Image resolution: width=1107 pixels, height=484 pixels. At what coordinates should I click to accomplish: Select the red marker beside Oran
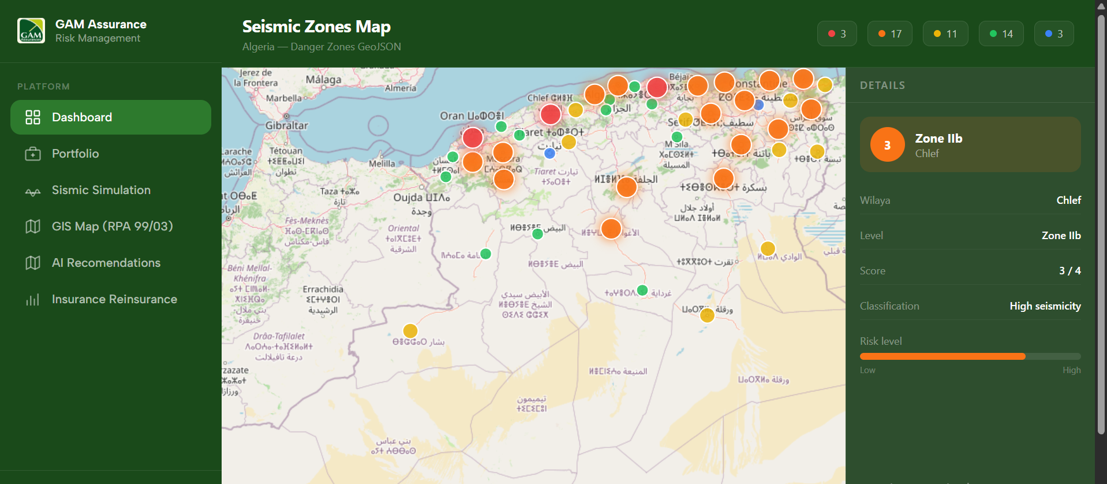(473, 138)
